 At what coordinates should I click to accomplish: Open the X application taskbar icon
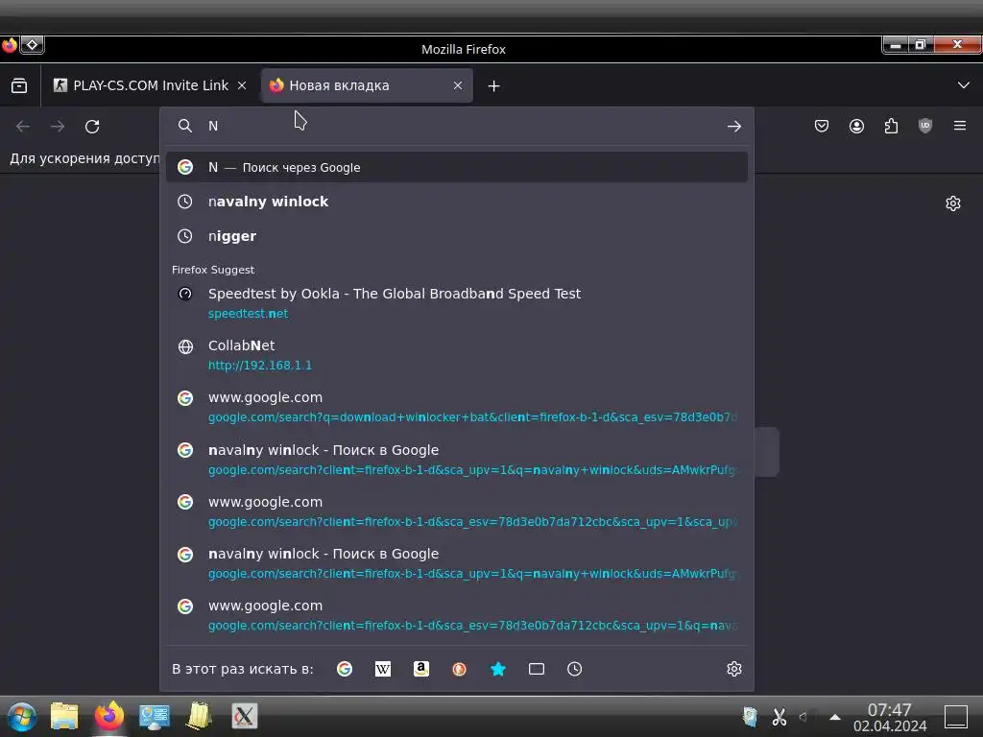pyautogui.click(x=245, y=716)
